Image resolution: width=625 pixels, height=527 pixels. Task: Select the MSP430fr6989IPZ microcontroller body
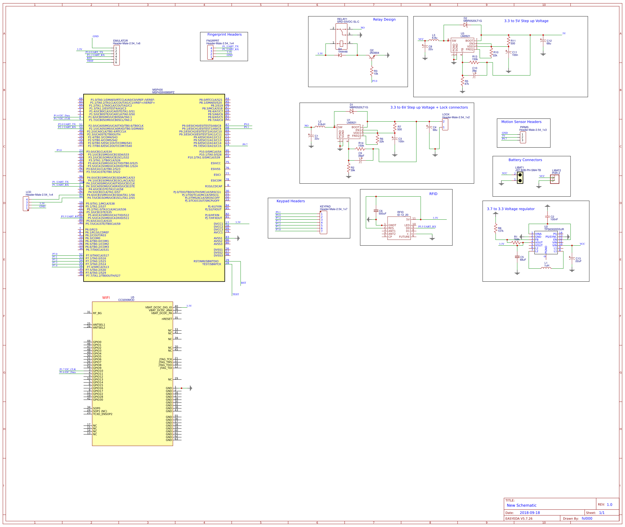(154, 188)
